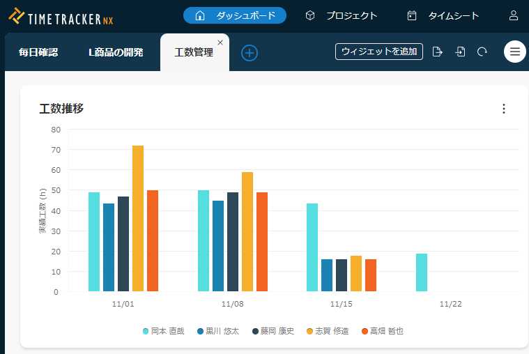Switch to the 毎日確認 tab
Viewport: 529px width, 354px height.
pyautogui.click(x=38, y=52)
